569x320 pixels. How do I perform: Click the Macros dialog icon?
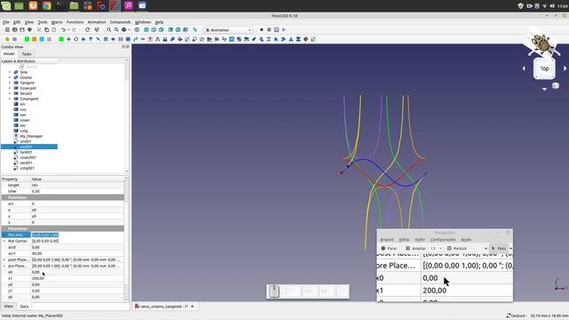[276, 29]
